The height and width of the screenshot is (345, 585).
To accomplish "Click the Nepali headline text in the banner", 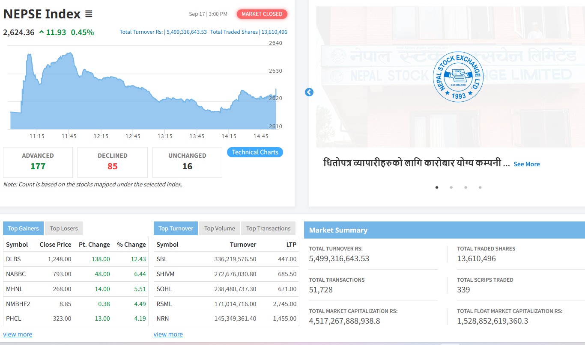I will (x=417, y=163).
